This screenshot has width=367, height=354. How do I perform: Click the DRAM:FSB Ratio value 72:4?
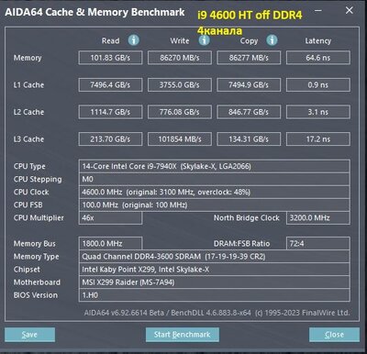318,244
